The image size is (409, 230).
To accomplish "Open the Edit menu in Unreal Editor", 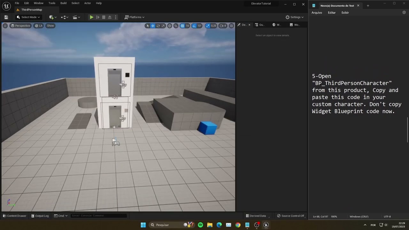I will [x=27, y=3].
